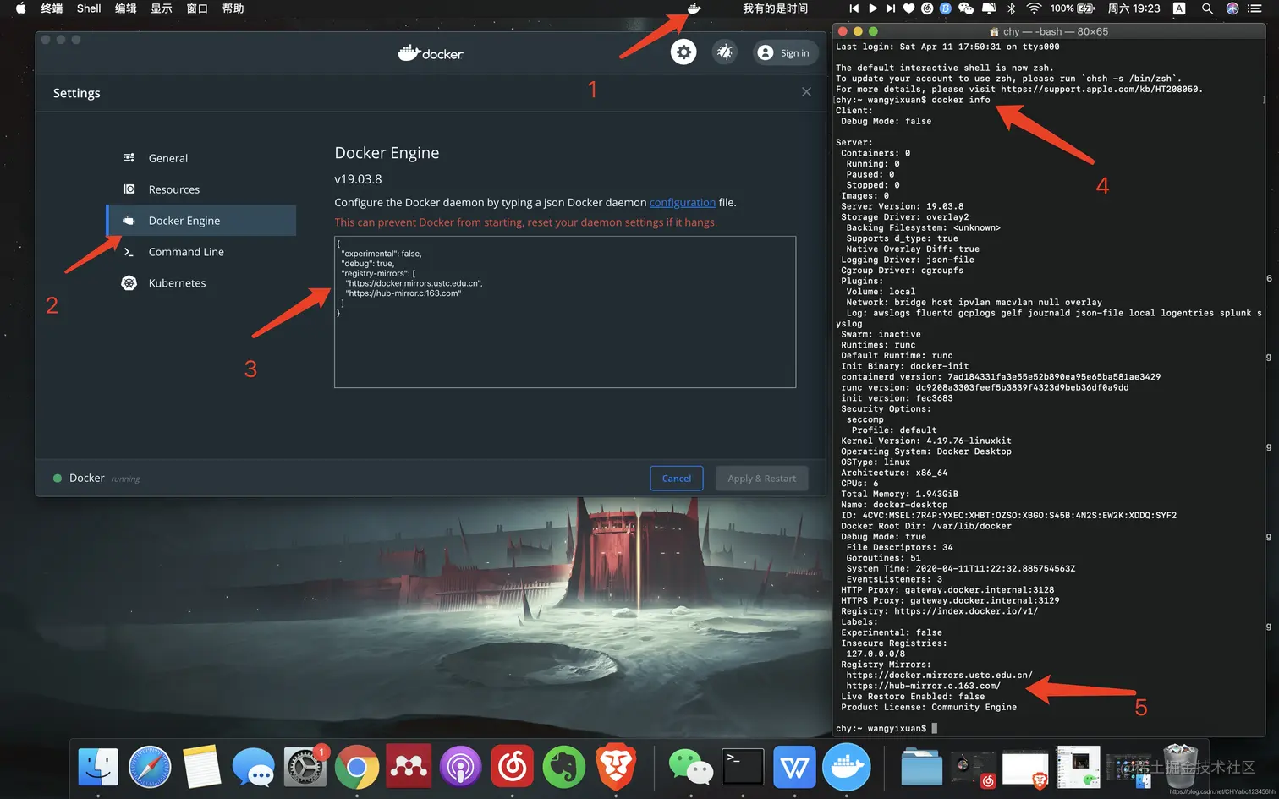Open Notes from the Dock
This screenshot has height=799, width=1279.
(x=201, y=768)
